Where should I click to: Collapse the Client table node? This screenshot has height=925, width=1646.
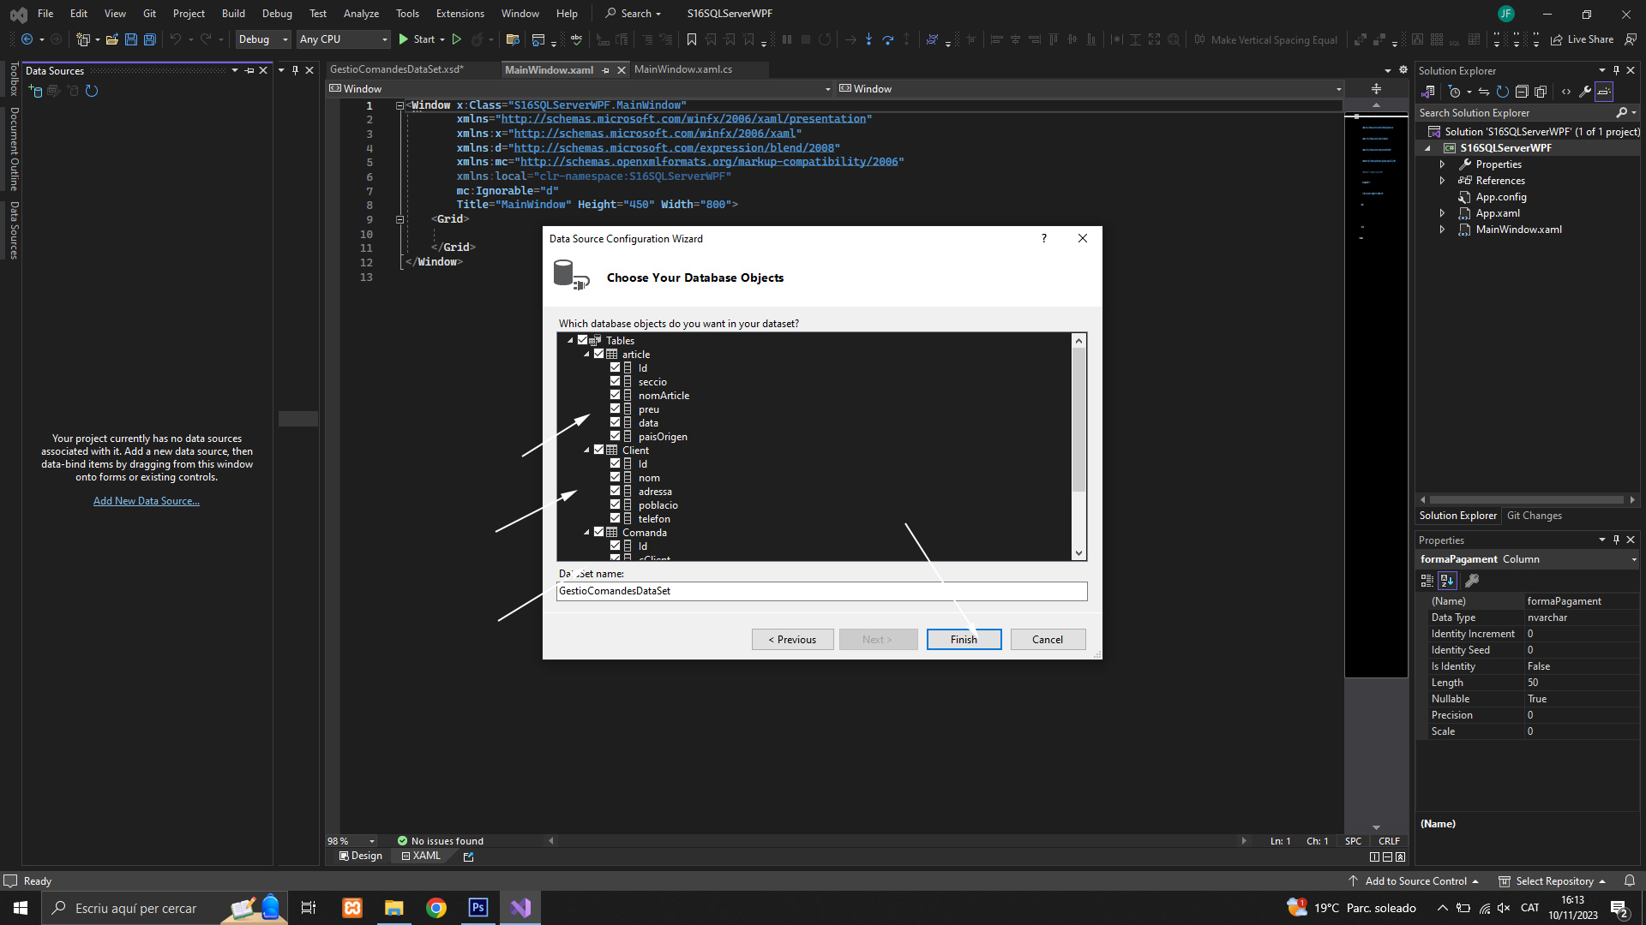click(x=587, y=450)
